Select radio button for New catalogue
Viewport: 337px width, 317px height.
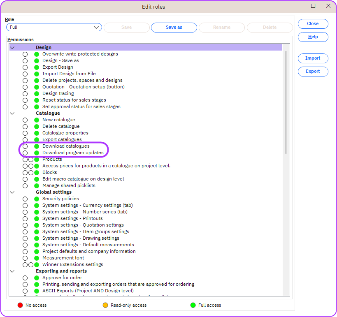point(25,120)
